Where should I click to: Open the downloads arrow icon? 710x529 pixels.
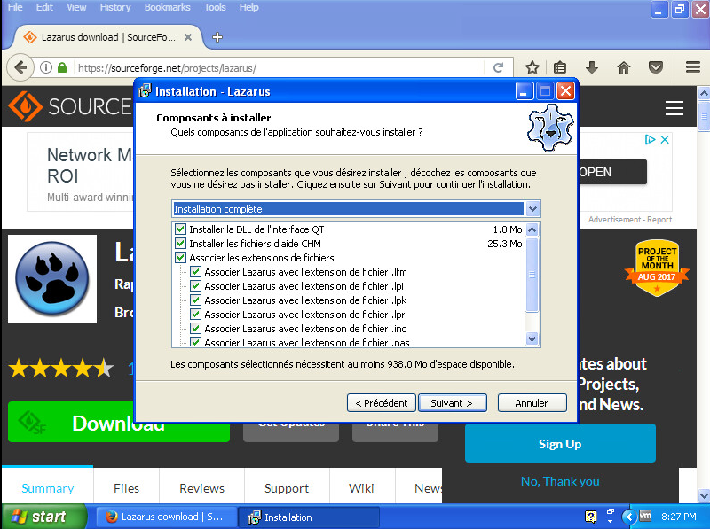pos(591,68)
